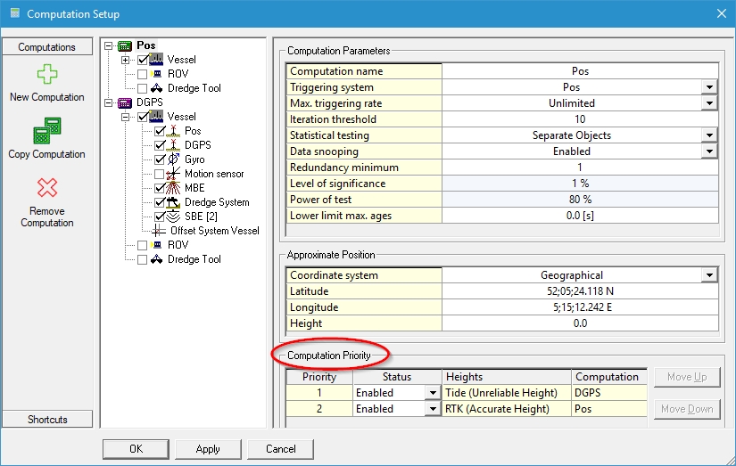The image size is (736, 466).
Task: Expand the Vessel node under Pos
Action: [x=126, y=60]
